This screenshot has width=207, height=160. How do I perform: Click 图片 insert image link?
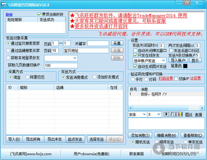click(189, 115)
